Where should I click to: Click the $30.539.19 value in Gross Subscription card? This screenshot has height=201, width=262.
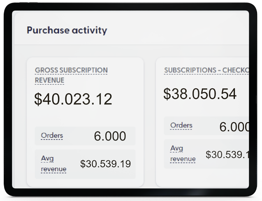[105, 164]
